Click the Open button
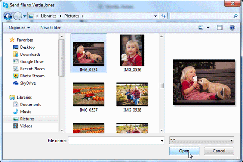This screenshot has height=162, width=243. pyautogui.click(x=184, y=151)
